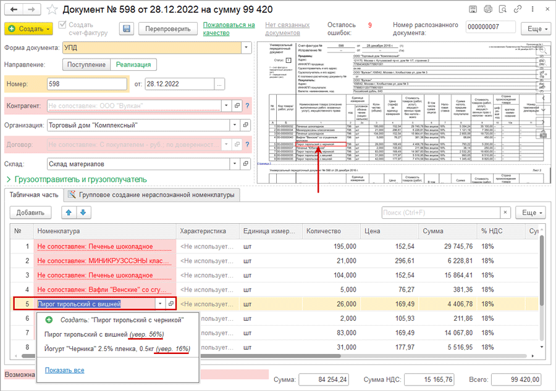Move row up with blue arrow
The width and height of the screenshot is (556, 391).
[x=68, y=213]
